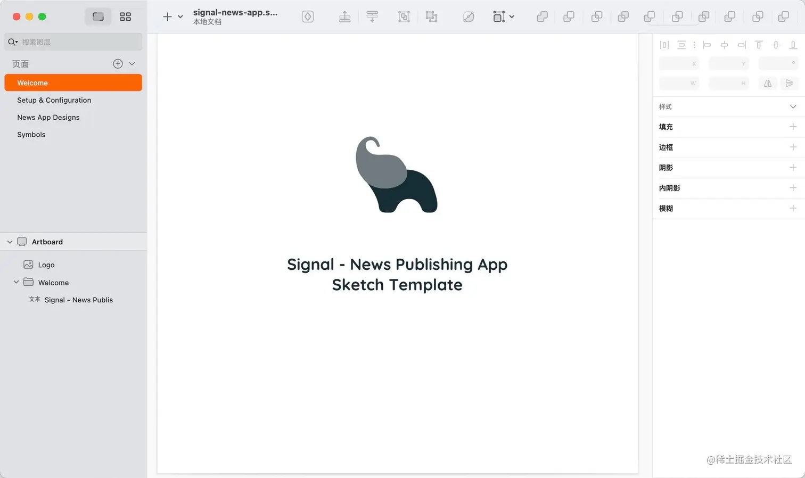This screenshot has width=805, height=478.
Task: Collapse the Artboard layer group
Action: (x=10, y=242)
